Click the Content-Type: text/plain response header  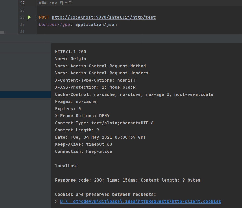(104, 123)
